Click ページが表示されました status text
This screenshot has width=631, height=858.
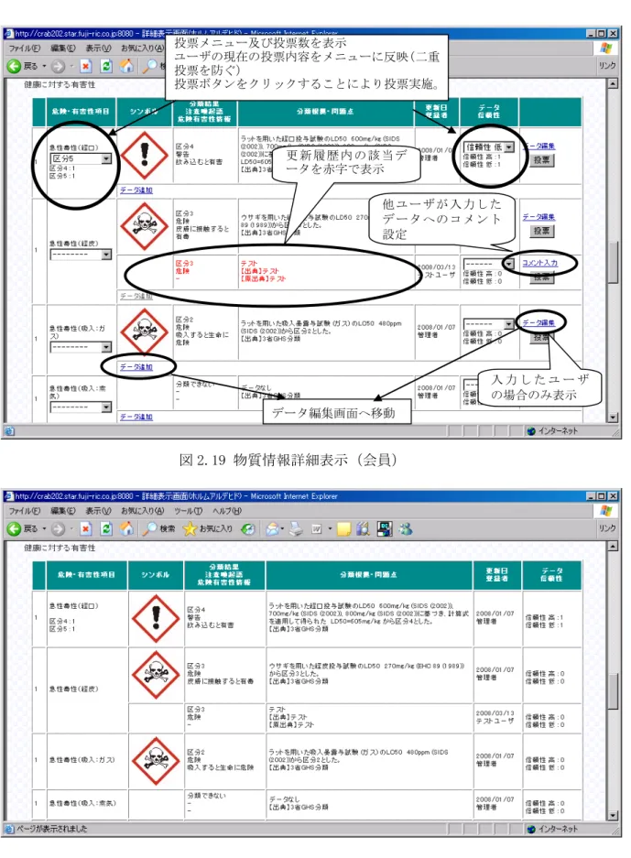click(x=51, y=829)
